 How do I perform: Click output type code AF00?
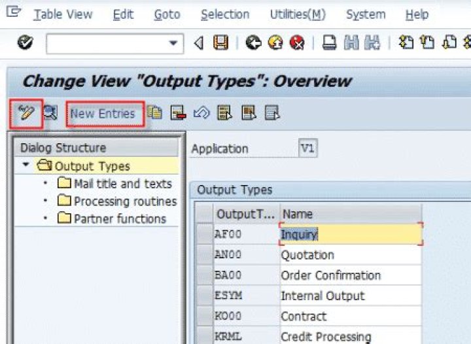point(228,234)
